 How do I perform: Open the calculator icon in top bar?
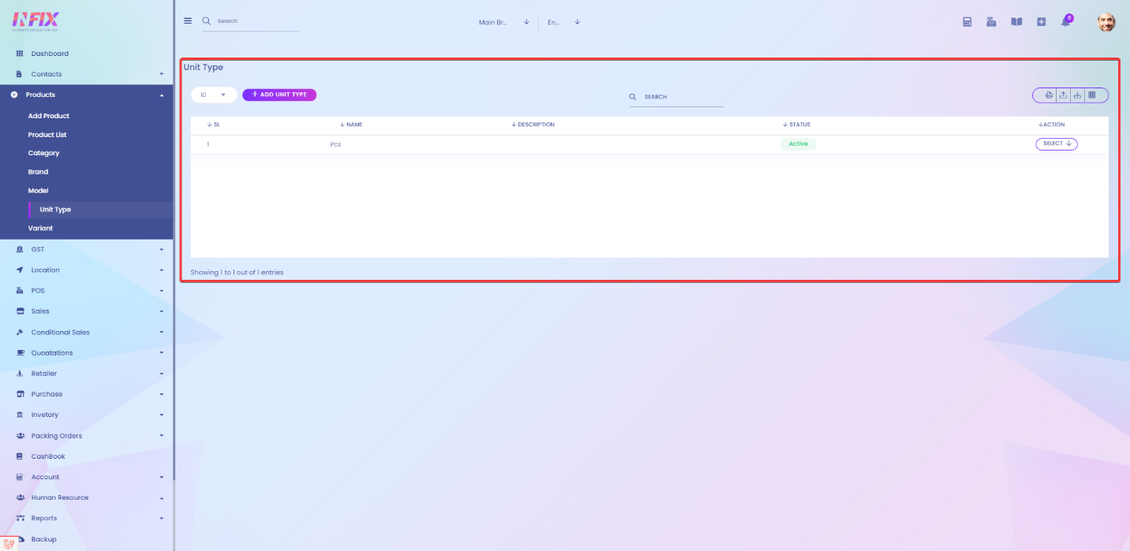point(967,22)
